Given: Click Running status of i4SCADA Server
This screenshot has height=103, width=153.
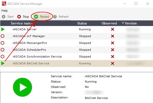Looking at the screenshot, I should (x=85, y=29).
